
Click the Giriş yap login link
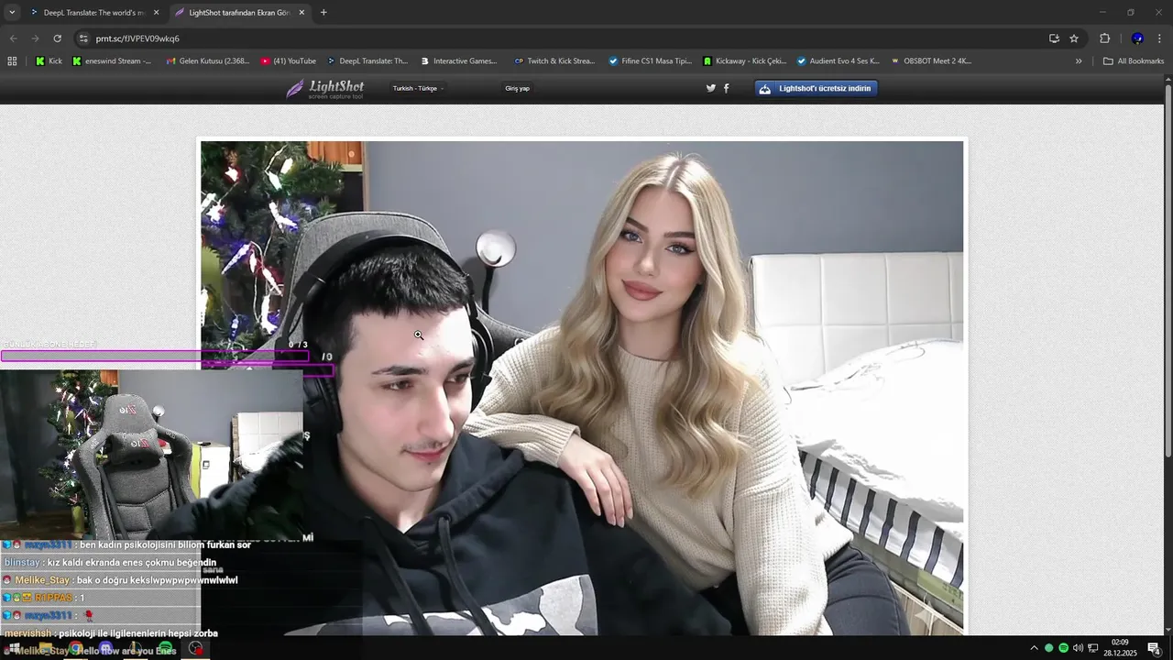pyautogui.click(x=517, y=89)
